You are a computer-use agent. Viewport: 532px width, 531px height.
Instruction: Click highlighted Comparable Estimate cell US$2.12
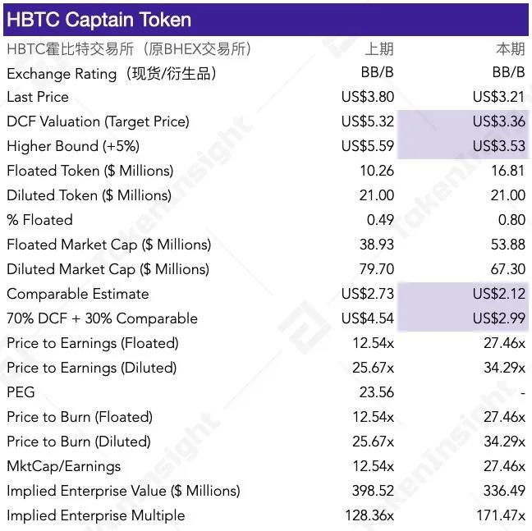click(x=498, y=294)
